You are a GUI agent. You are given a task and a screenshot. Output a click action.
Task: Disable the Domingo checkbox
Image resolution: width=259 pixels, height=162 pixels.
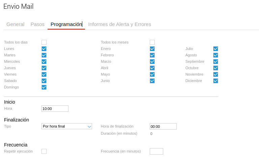44,87
